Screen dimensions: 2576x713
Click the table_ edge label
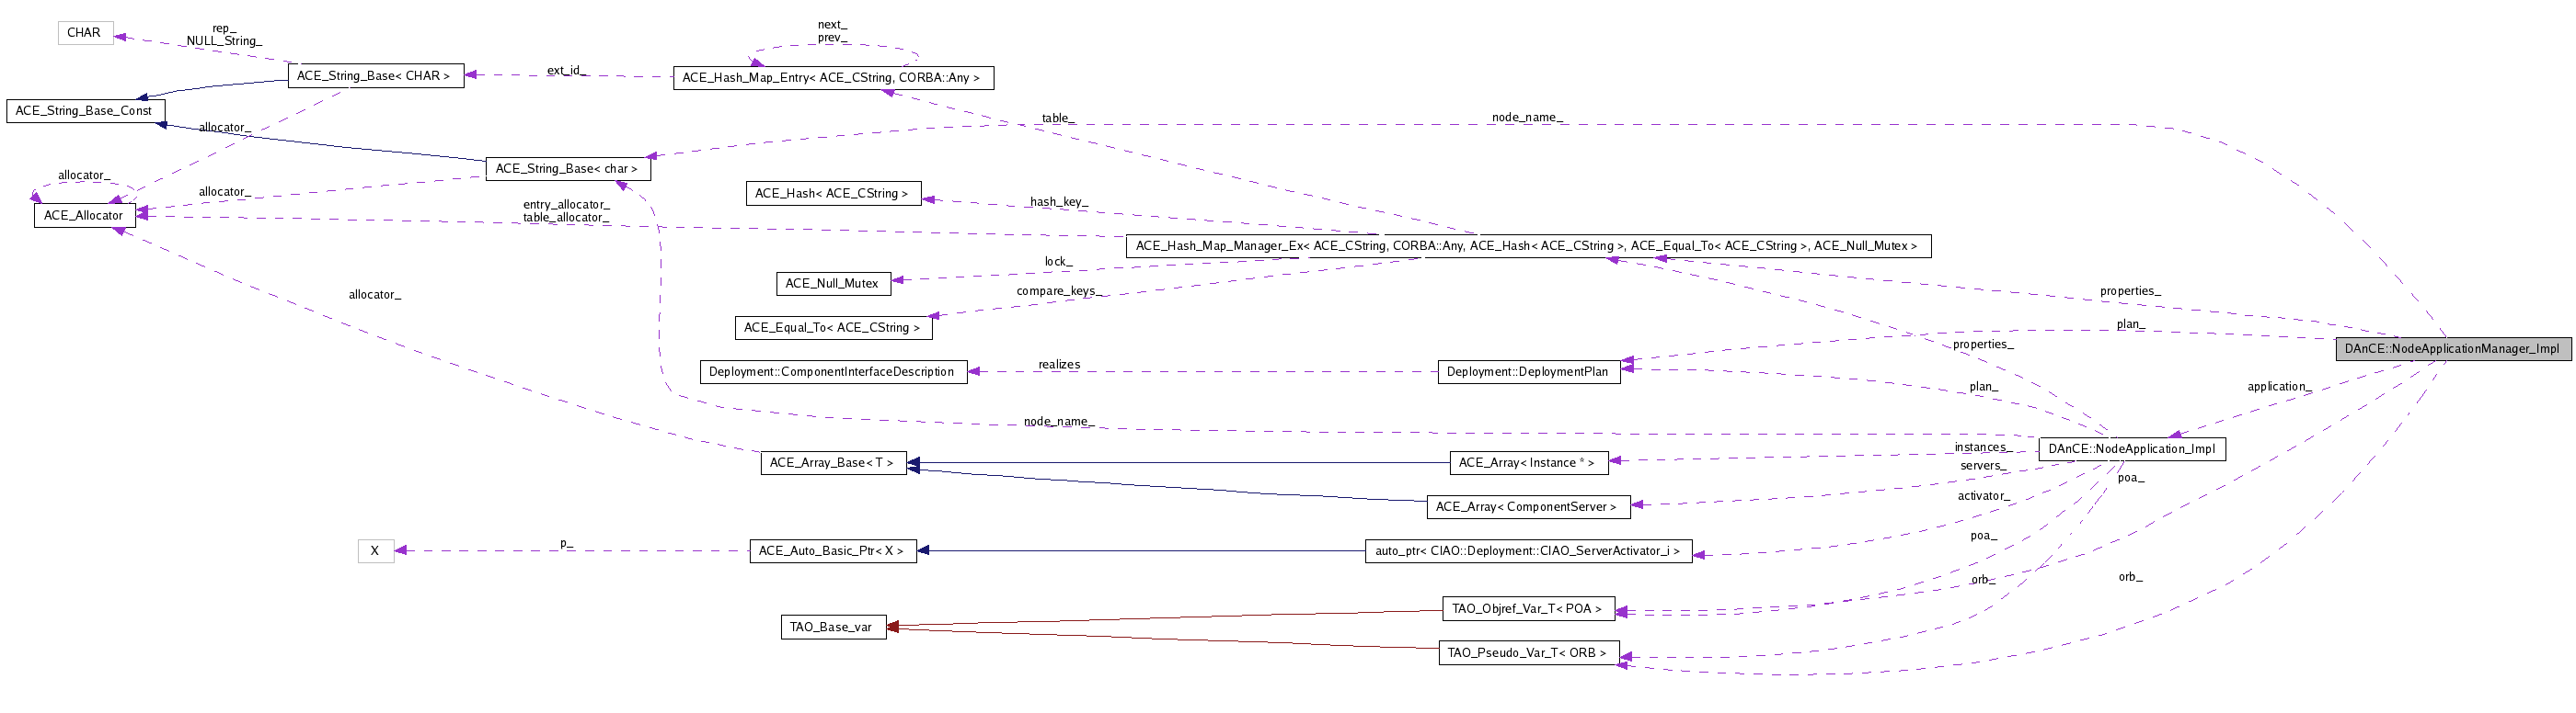tap(1058, 118)
